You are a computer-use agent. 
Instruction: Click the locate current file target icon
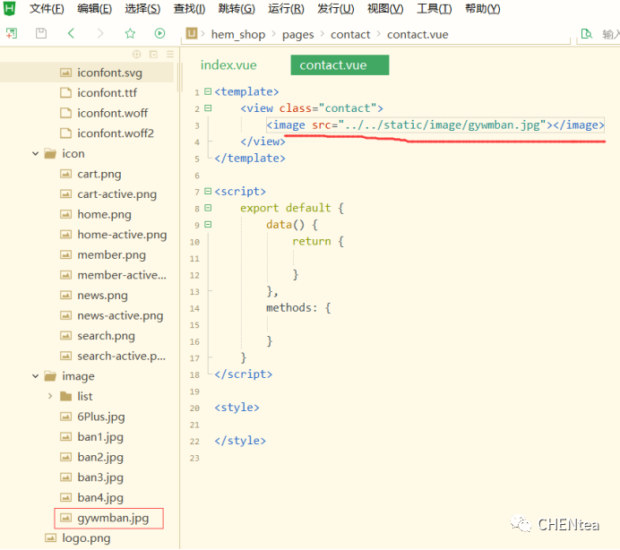(x=137, y=54)
